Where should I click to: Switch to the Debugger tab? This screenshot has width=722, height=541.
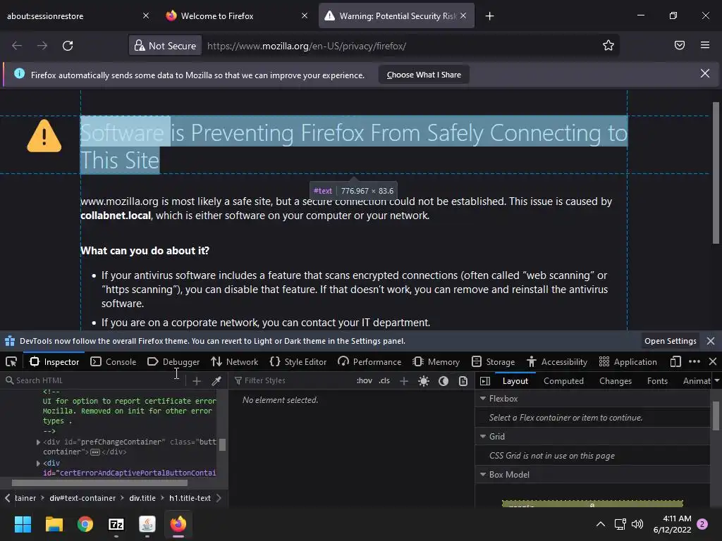click(x=173, y=362)
